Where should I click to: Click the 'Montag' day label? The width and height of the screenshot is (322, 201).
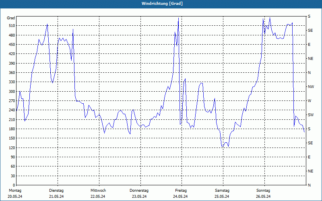[15, 191]
